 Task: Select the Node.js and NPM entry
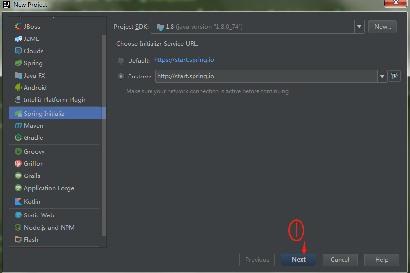(x=55, y=227)
